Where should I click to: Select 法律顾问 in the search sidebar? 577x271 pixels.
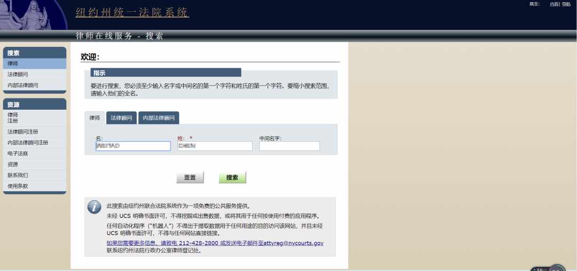(x=35, y=75)
